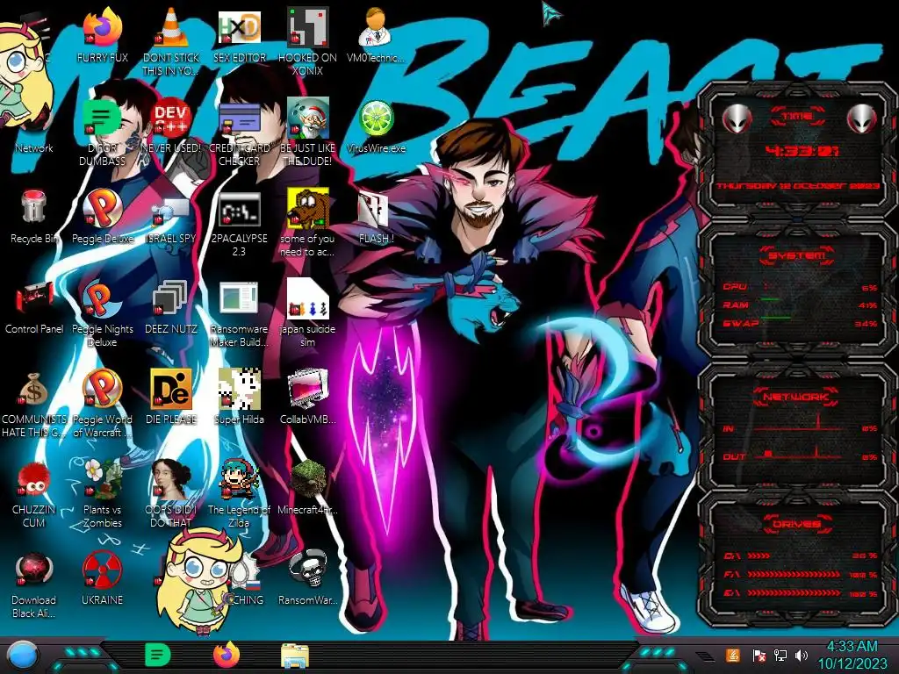899x674 pixels.
Task: Click the volume speaker tray icon
Action: (801, 655)
